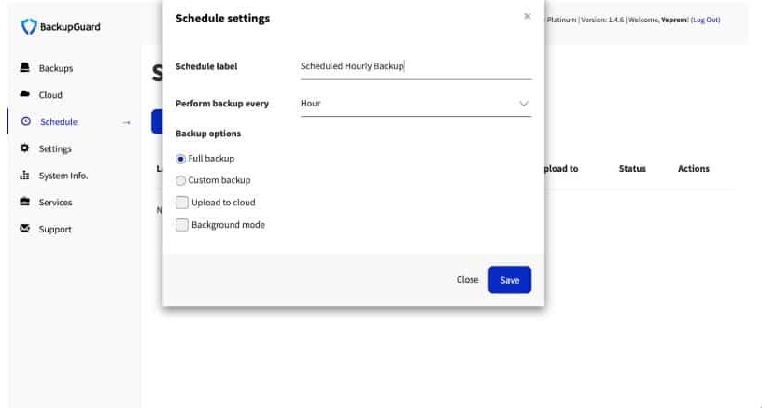Save the schedule settings
This screenshot has height=408, width=762.
pos(510,280)
